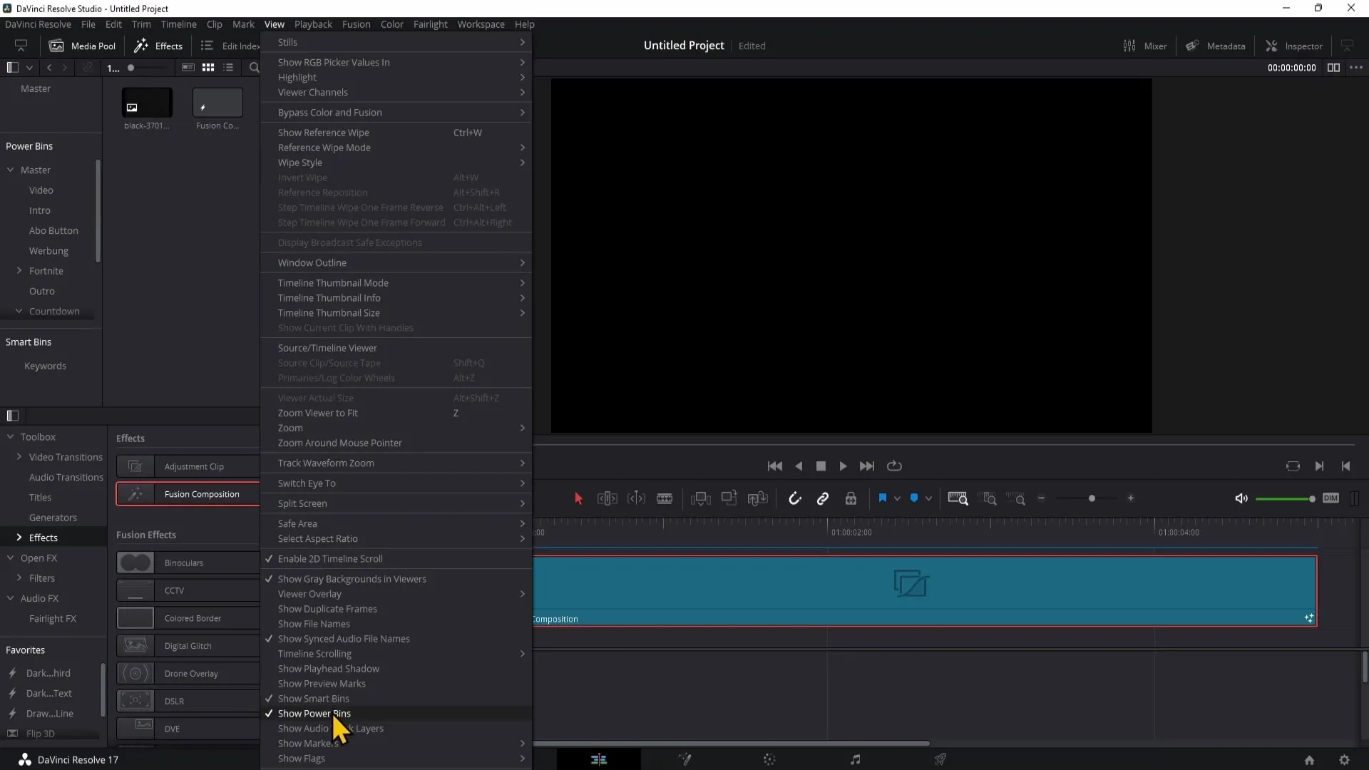Open the Mixer panel
The image size is (1369, 770).
1145,46
